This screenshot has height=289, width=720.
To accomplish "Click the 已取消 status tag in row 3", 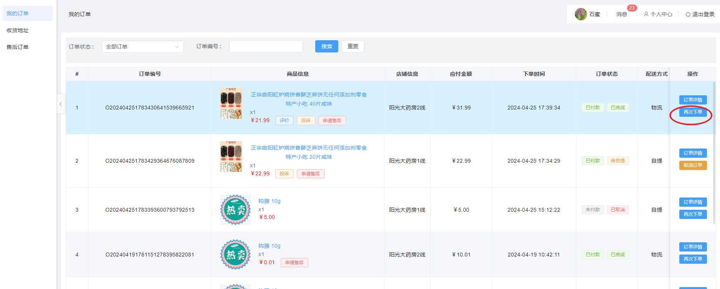I will [x=618, y=210].
